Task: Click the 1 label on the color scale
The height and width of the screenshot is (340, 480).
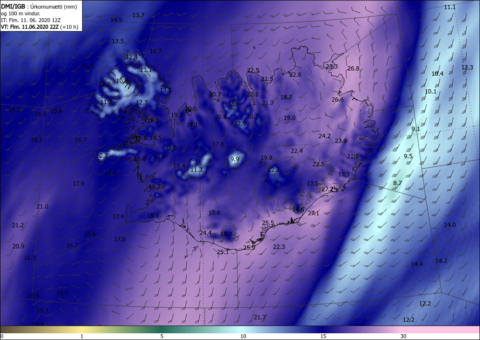Action: coord(82,336)
